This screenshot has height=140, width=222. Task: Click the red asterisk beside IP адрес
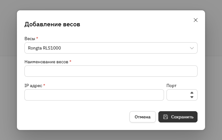(x=44, y=85)
